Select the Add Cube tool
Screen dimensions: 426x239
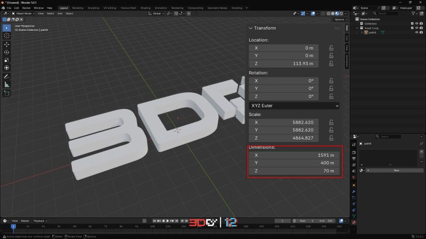coord(6,93)
